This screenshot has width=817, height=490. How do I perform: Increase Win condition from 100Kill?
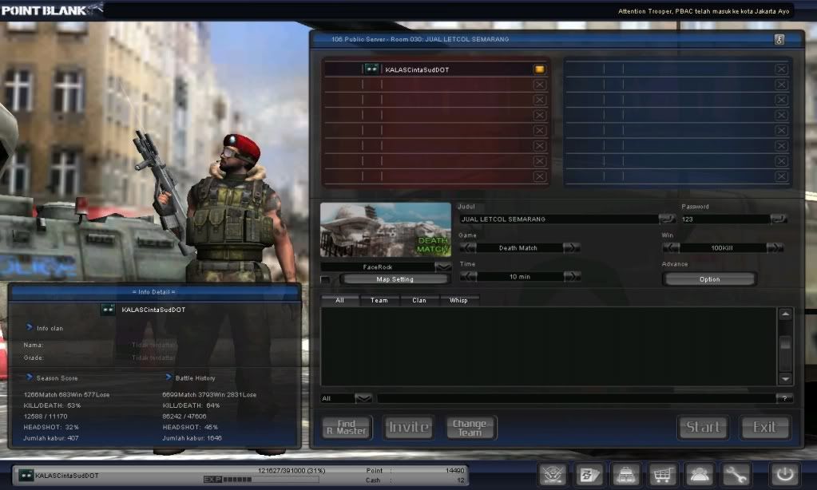point(775,247)
